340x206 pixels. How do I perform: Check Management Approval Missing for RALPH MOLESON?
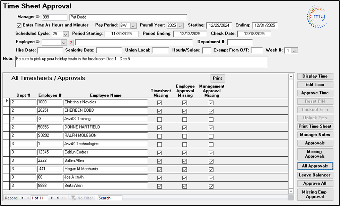click(x=211, y=136)
